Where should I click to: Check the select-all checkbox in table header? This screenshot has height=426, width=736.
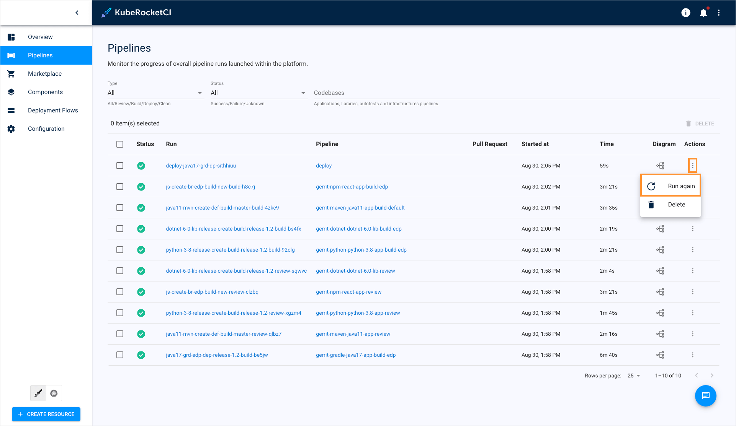pyautogui.click(x=120, y=144)
